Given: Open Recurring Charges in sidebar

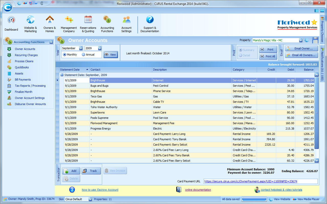Looking at the screenshot, I should click(x=26, y=55).
